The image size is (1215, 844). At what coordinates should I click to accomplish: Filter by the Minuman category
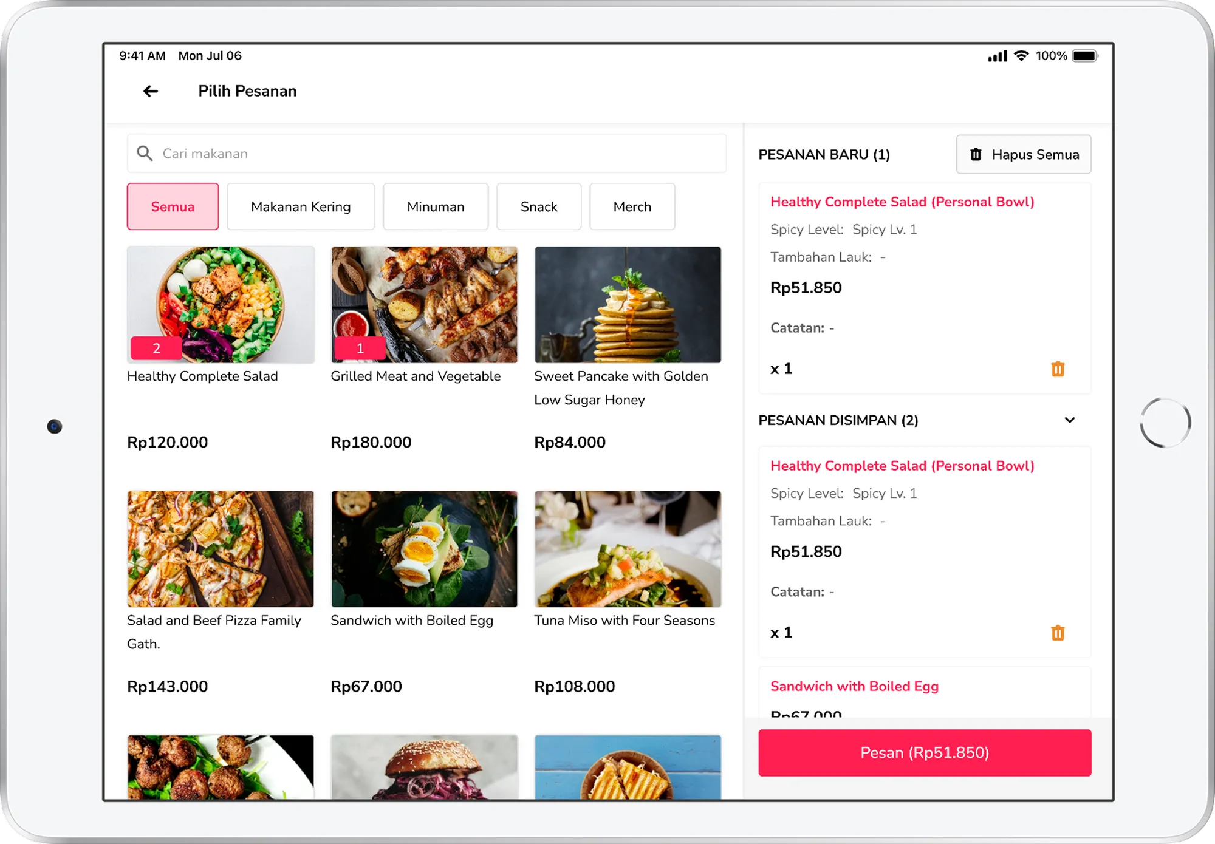436,206
